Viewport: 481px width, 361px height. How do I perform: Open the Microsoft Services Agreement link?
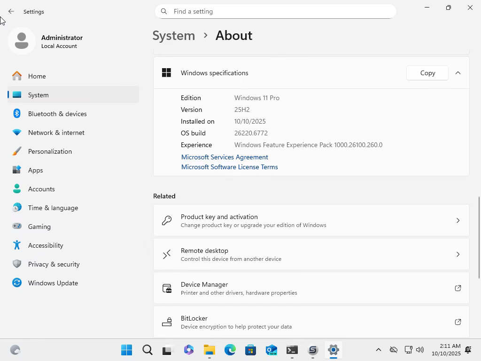pyautogui.click(x=225, y=157)
